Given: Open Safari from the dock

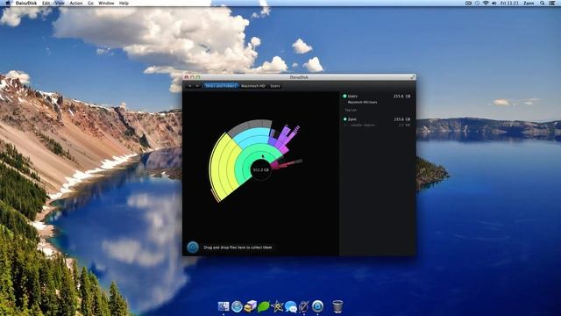Looking at the screenshot, I should coord(237,306).
